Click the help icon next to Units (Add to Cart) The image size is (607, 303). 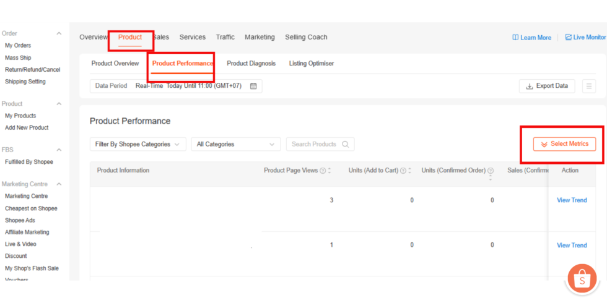(403, 171)
